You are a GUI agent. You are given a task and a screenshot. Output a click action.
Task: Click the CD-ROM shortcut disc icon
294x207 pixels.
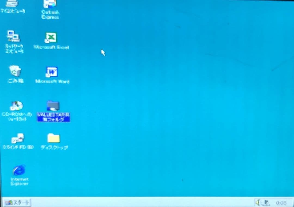pyautogui.click(x=17, y=106)
